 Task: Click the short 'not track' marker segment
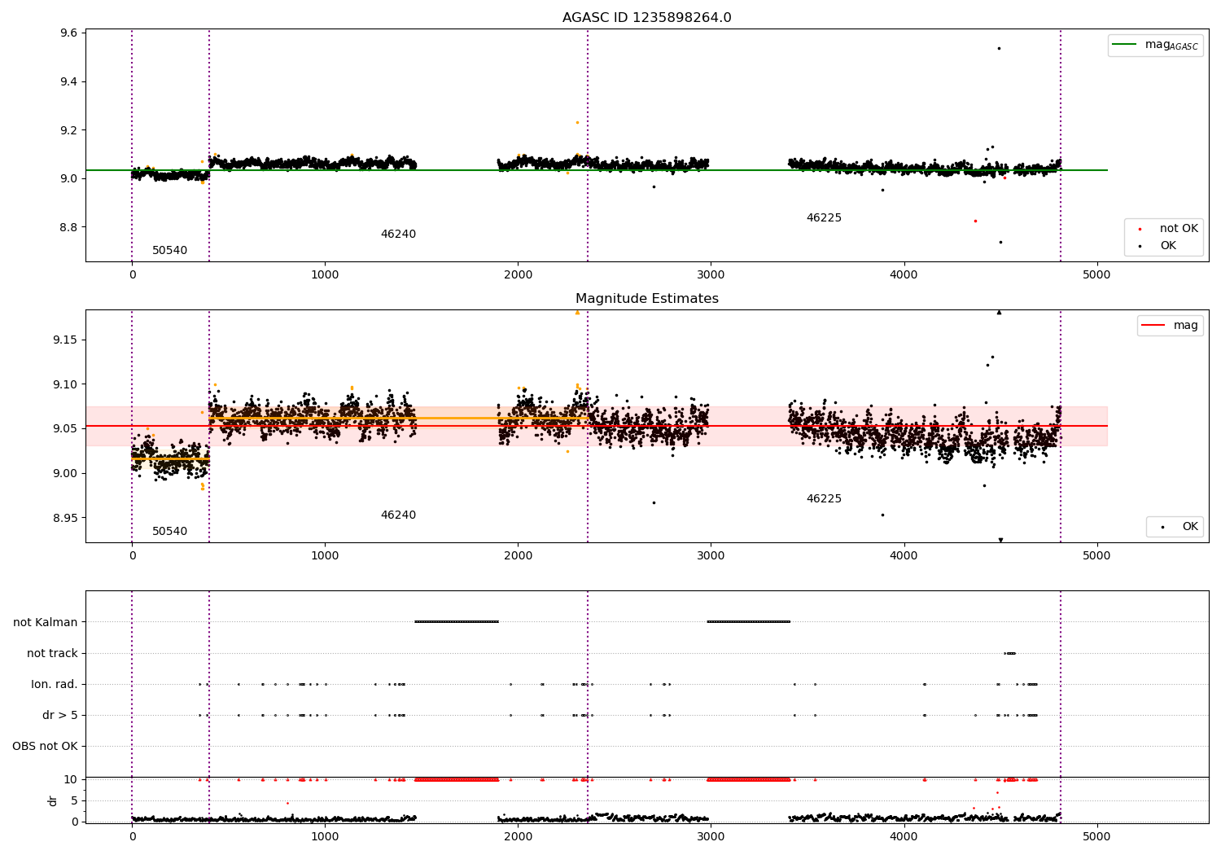tap(1010, 653)
